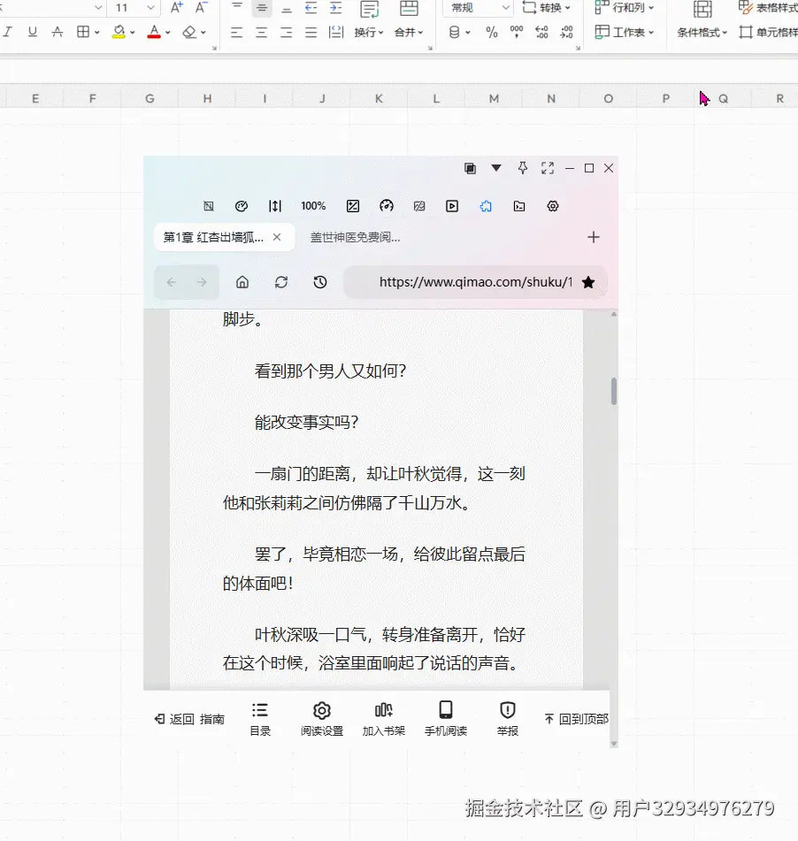Toggle right horizontal text alignment
798x841 pixels.
coord(287,33)
